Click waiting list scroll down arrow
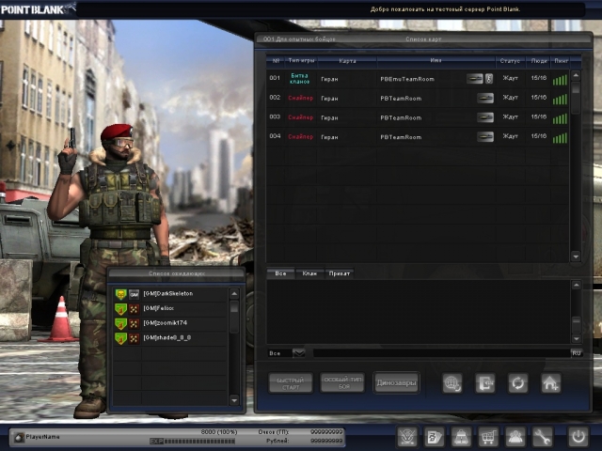Image resolution: width=602 pixels, height=451 pixels. pyautogui.click(x=234, y=400)
